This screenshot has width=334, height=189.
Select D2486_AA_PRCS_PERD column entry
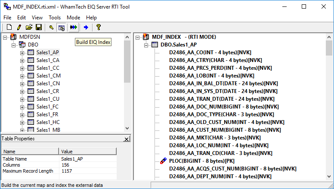click(x=220, y=68)
